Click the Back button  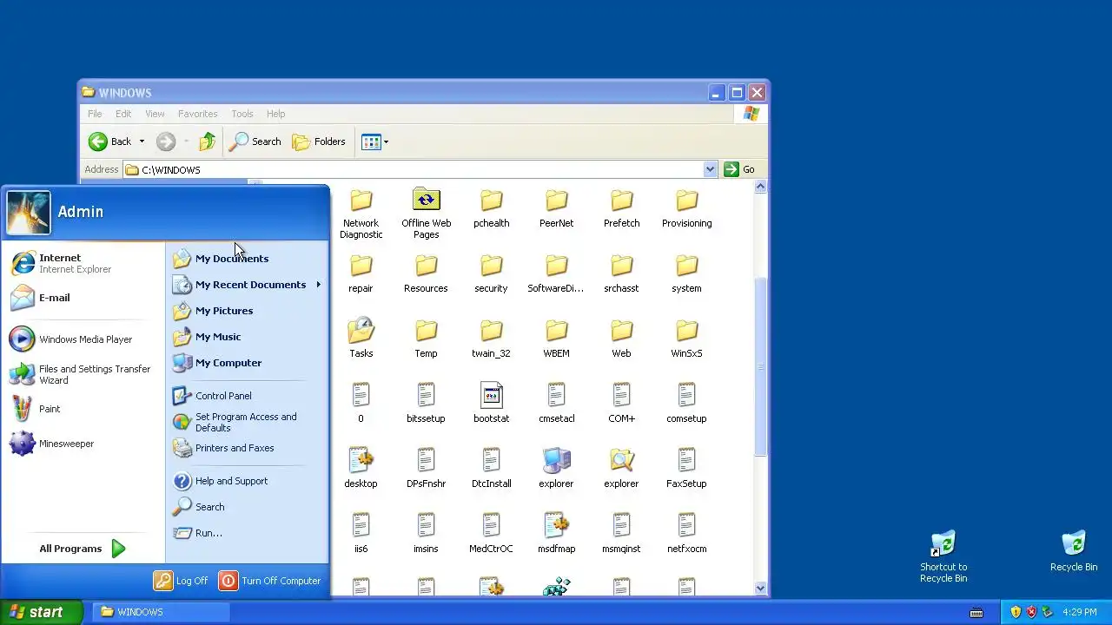coord(110,141)
